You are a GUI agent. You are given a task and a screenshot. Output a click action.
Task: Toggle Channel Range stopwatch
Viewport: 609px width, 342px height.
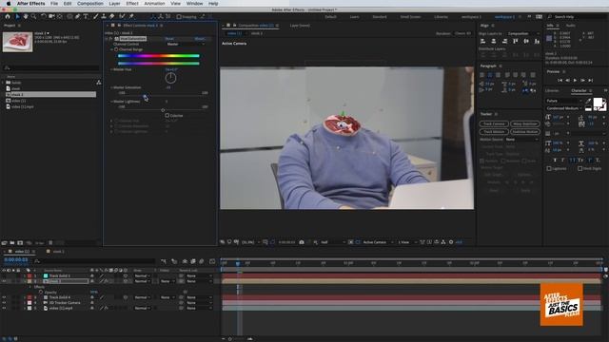[116, 49]
